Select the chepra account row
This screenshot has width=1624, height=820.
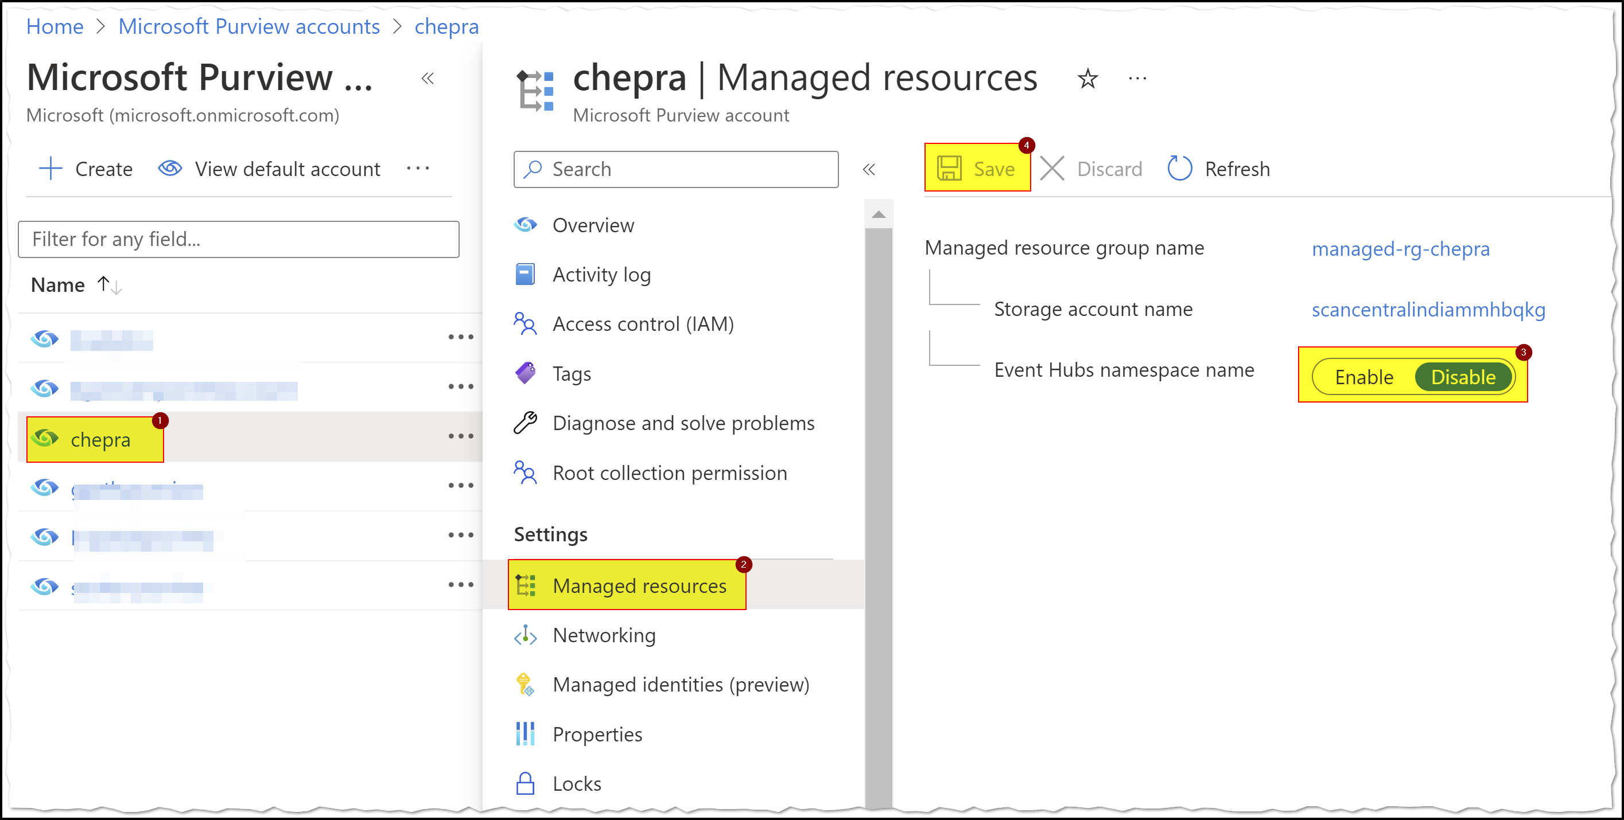tap(250, 436)
